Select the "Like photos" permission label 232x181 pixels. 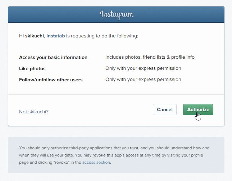32,68
